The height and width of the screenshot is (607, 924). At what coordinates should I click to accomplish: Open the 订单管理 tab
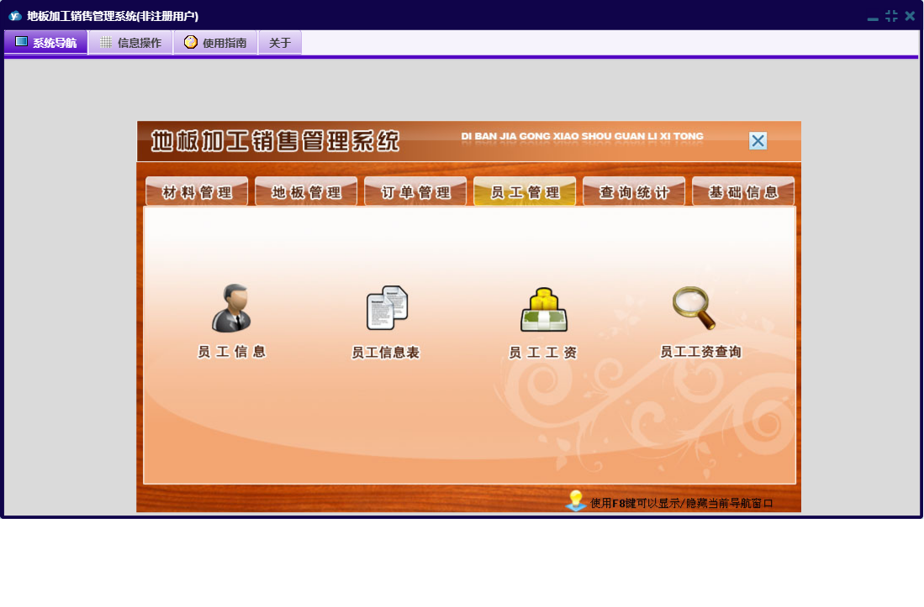tap(415, 192)
